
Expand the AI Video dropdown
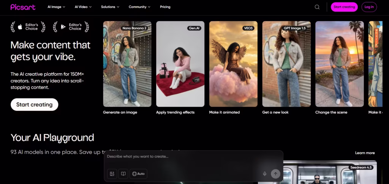coord(83,7)
